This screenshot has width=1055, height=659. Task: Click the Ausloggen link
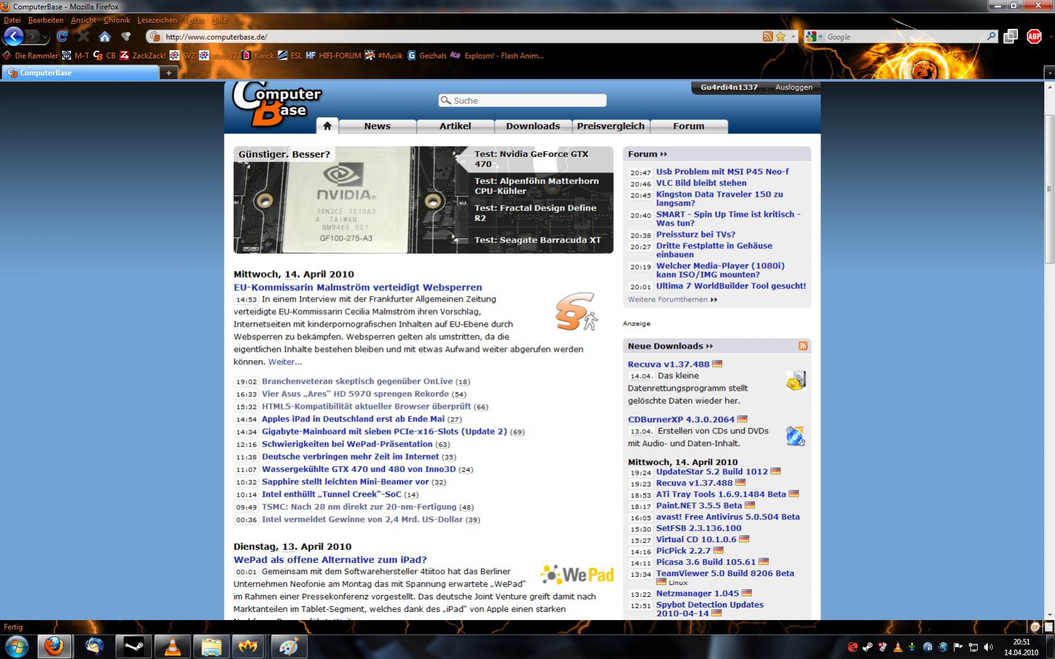point(794,87)
